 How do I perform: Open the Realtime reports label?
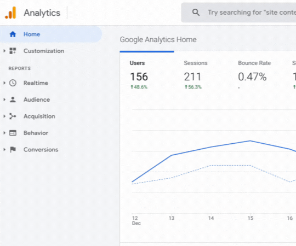36,83
